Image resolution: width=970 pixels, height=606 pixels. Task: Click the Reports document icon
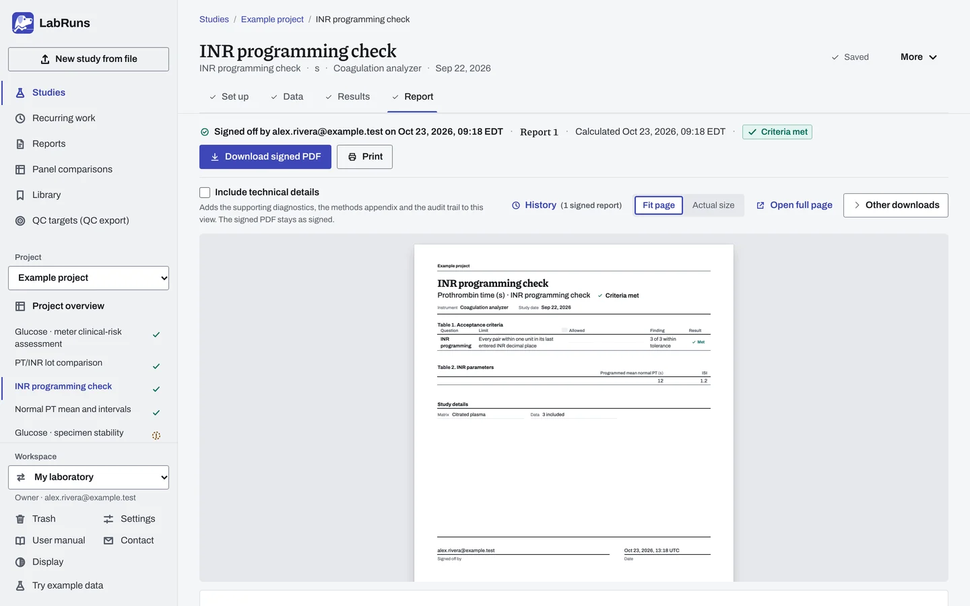pyautogui.click(x=20, y=144)
